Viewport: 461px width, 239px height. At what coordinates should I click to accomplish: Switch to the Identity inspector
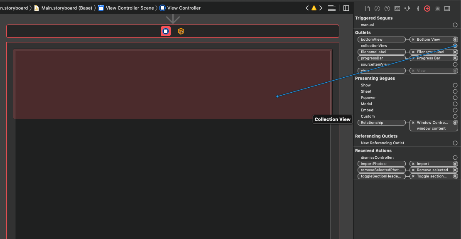click(397, 8)
